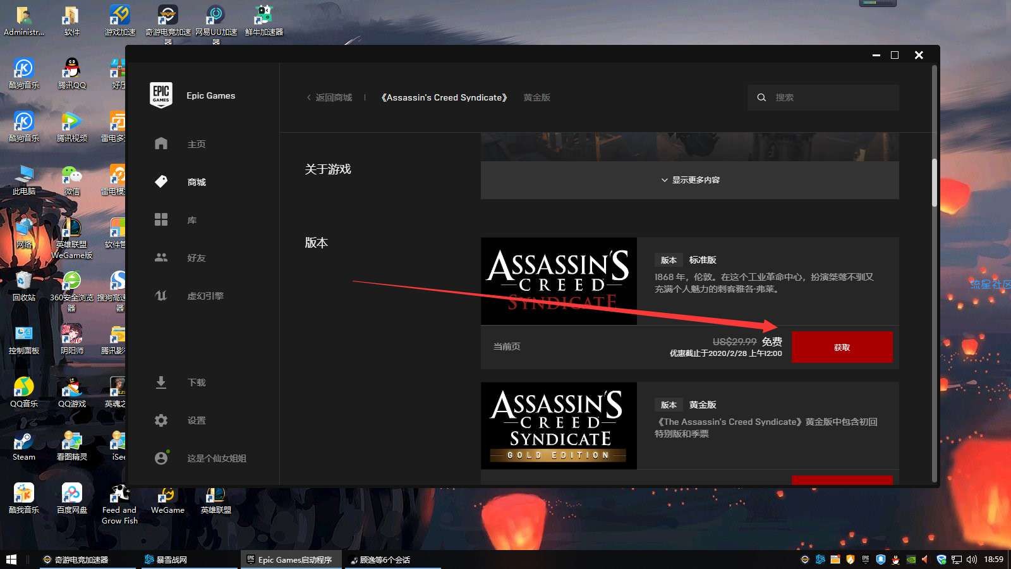The width and height of the screenshot is (1011, 569).
Task: Click the 《Assassin's Creed Syndicate》 breadcrumb
Action: coord(444,97)
